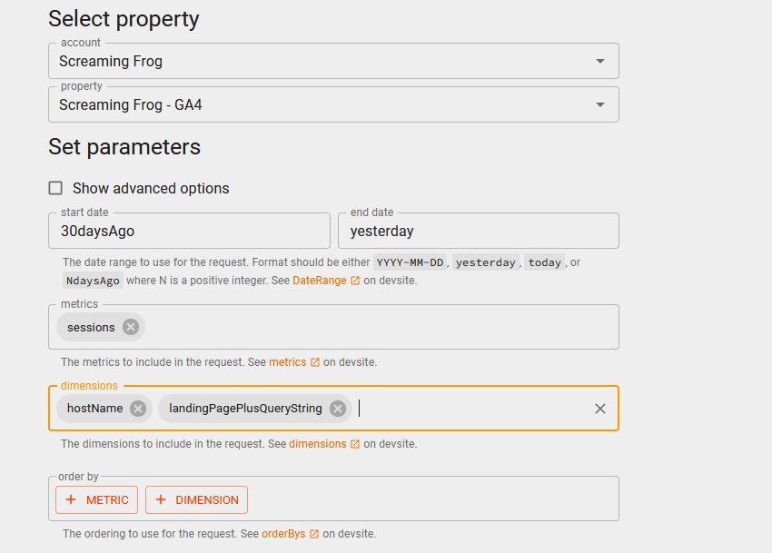Enable Show advanced options checkbox
772x553 pixels.
pyautogui.click(x=55, y=188)
